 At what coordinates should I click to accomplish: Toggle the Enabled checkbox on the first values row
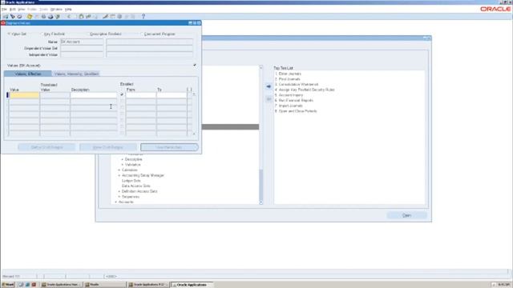point(122,94)
